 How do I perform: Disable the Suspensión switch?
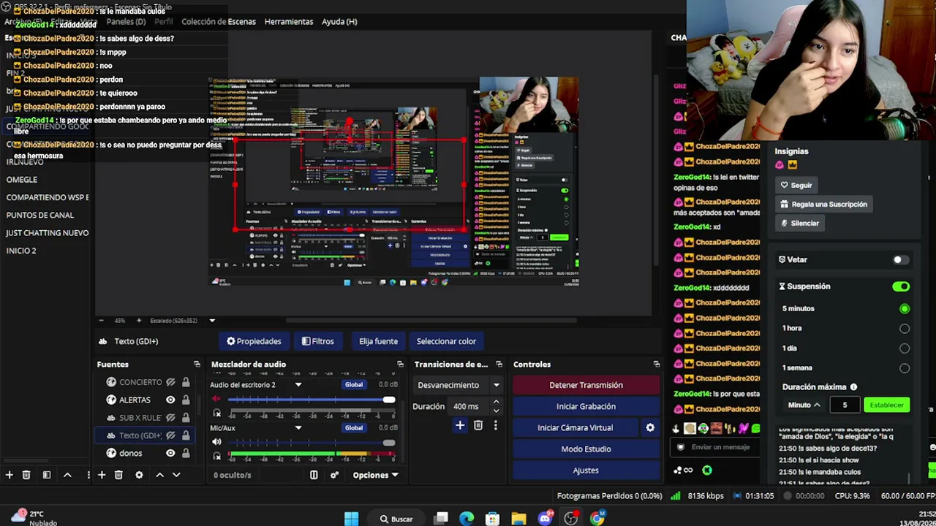[901, 286]
